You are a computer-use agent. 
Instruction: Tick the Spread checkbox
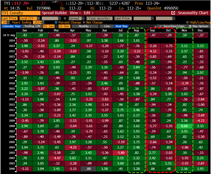point(65,19)
